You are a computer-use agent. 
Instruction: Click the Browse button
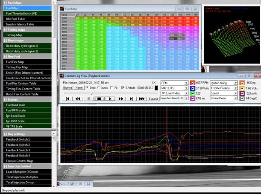(x=68, y=87)
